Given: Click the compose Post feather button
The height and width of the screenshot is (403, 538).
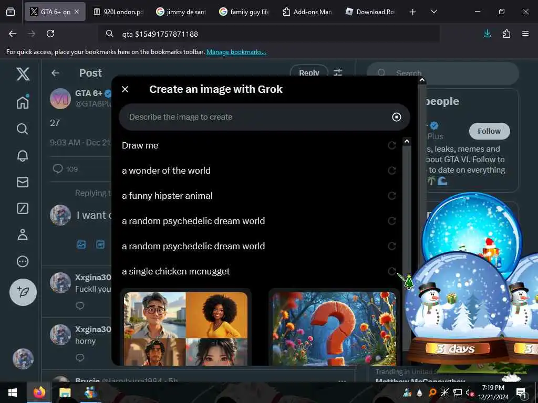Looking at the screenshot, I should (x=23, y=292).
